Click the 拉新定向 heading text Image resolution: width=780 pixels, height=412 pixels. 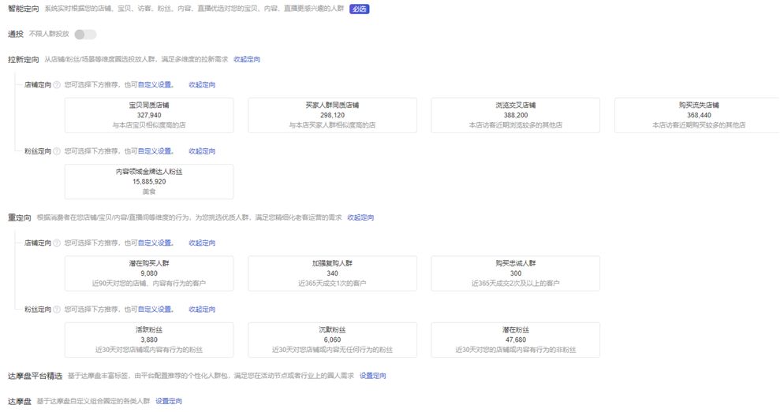24,59
